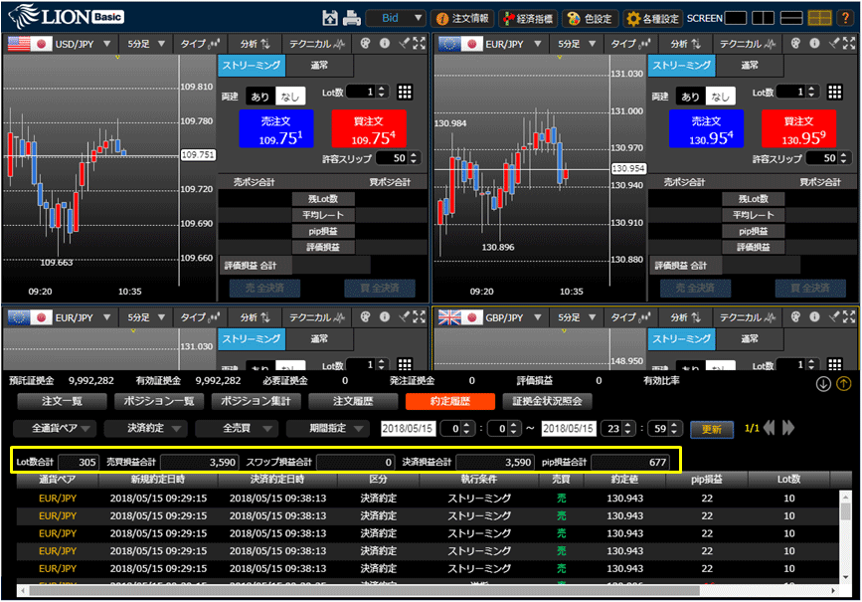The image size is (862, 602).
Task: Switch to the ポジション集計 tab
Action: pyautogui.click(x=256, y=401)
